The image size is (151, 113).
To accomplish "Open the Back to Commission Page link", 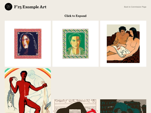I will tap(135, 7).
